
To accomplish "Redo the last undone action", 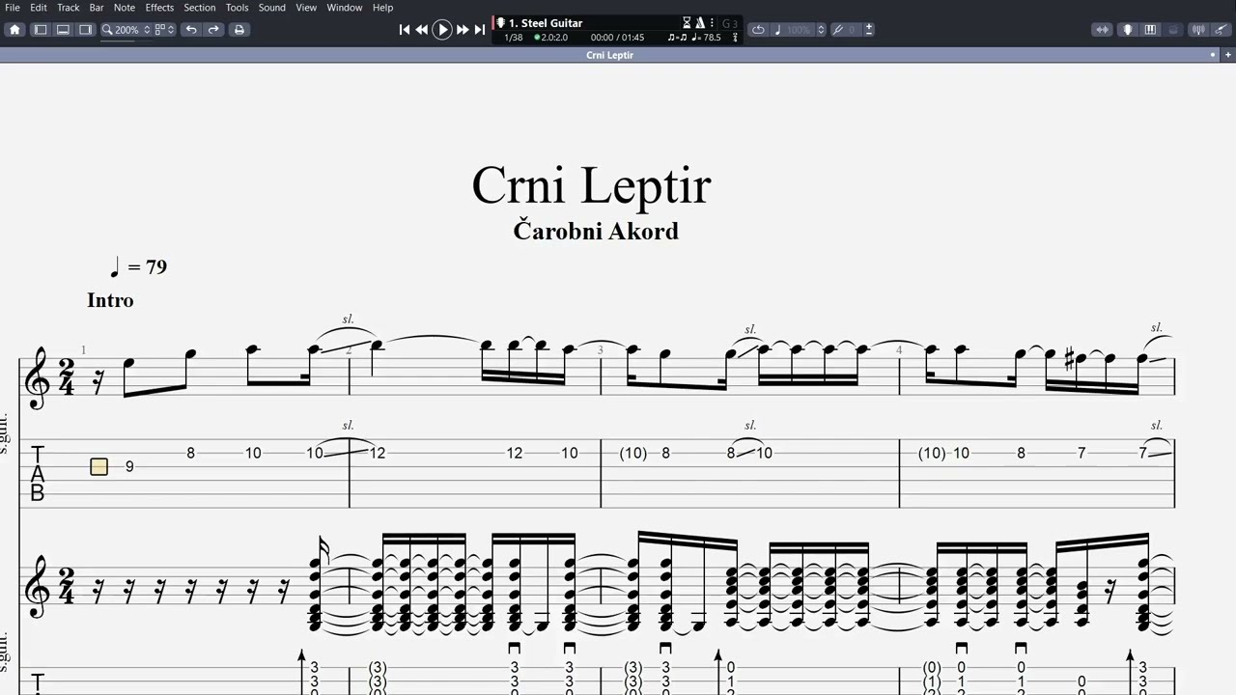I will 213,30.
